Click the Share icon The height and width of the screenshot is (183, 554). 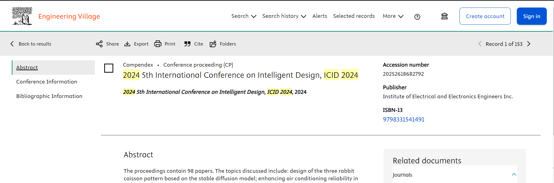(99, 44)
